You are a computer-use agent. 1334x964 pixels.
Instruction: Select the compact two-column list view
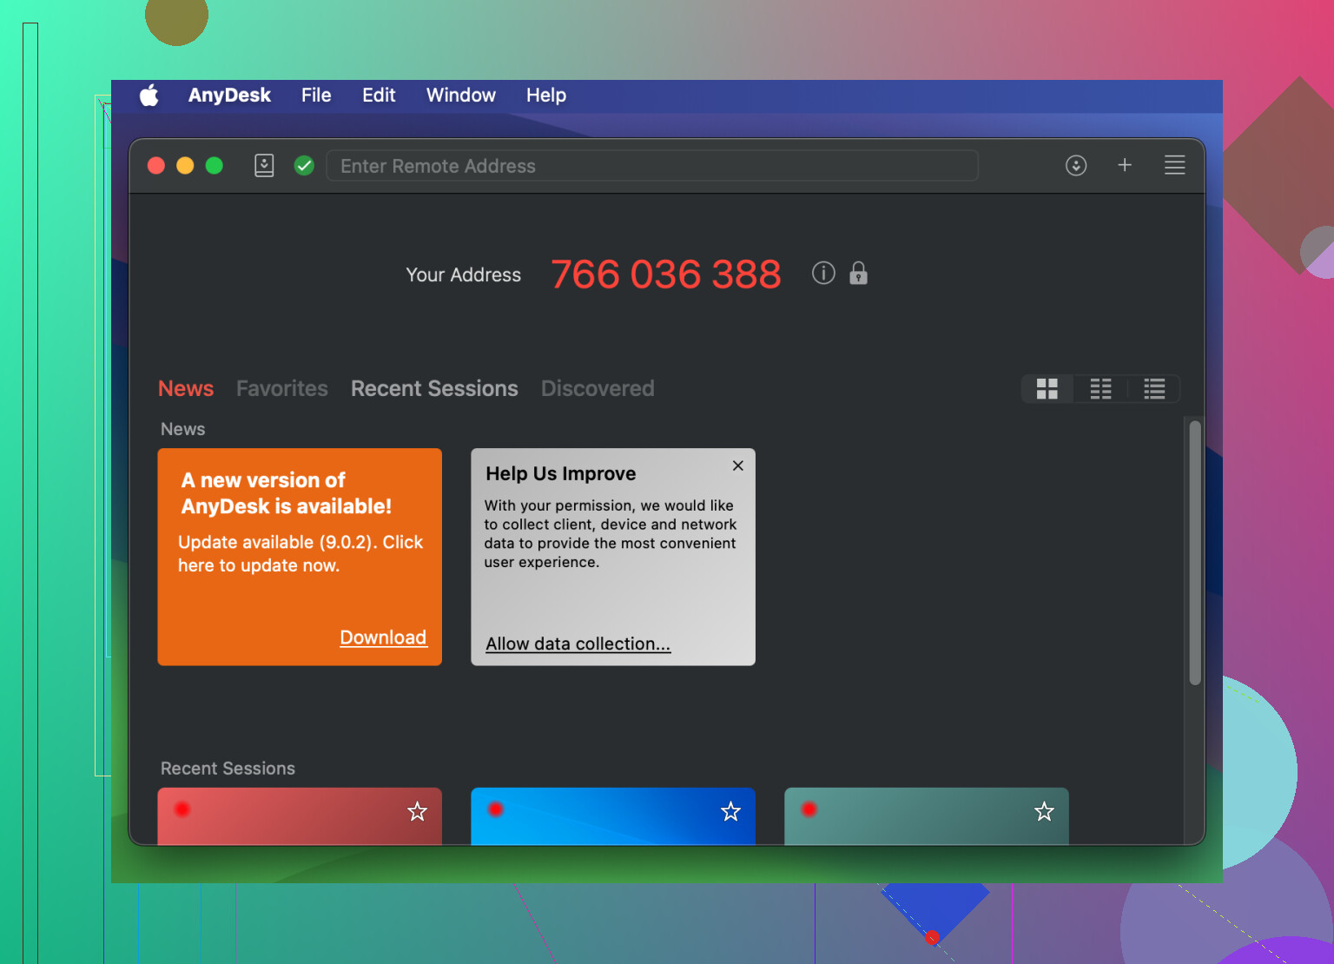tap(1100, 389)
